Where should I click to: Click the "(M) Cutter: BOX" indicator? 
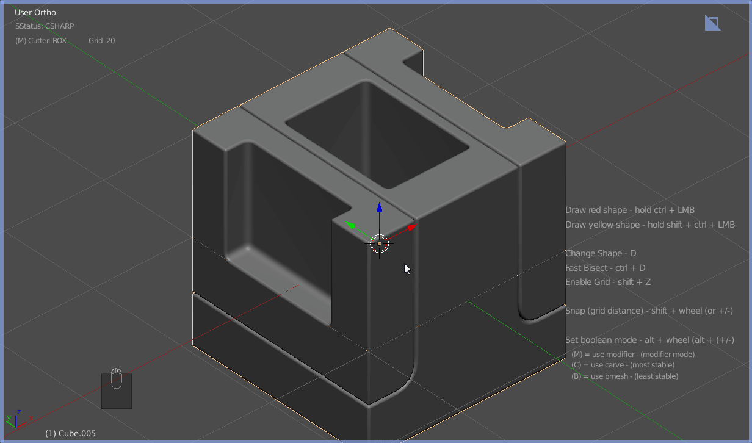tap(41, 41)
